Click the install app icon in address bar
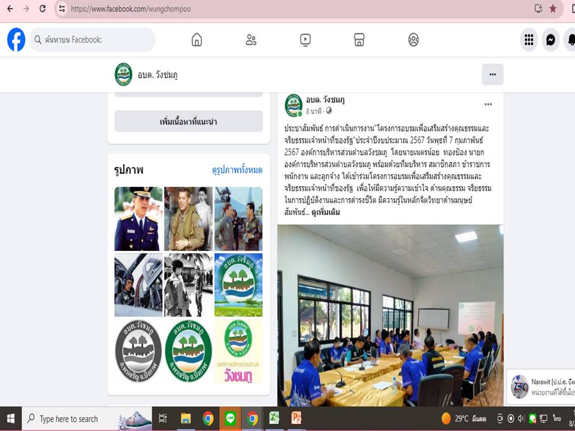The image size is (575, 431). (538, 9)
